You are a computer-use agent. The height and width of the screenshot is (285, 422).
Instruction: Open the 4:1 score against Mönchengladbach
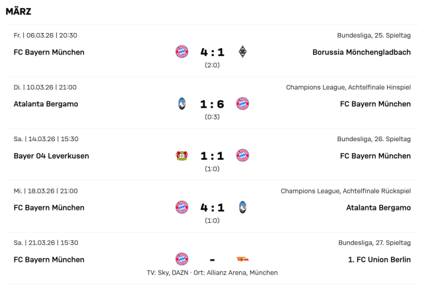[x=212, y=52]
